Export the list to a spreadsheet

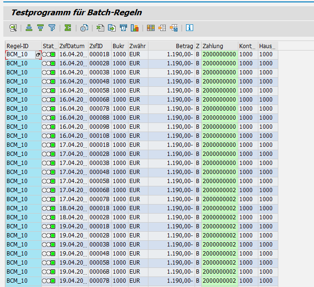click(100, 28)
